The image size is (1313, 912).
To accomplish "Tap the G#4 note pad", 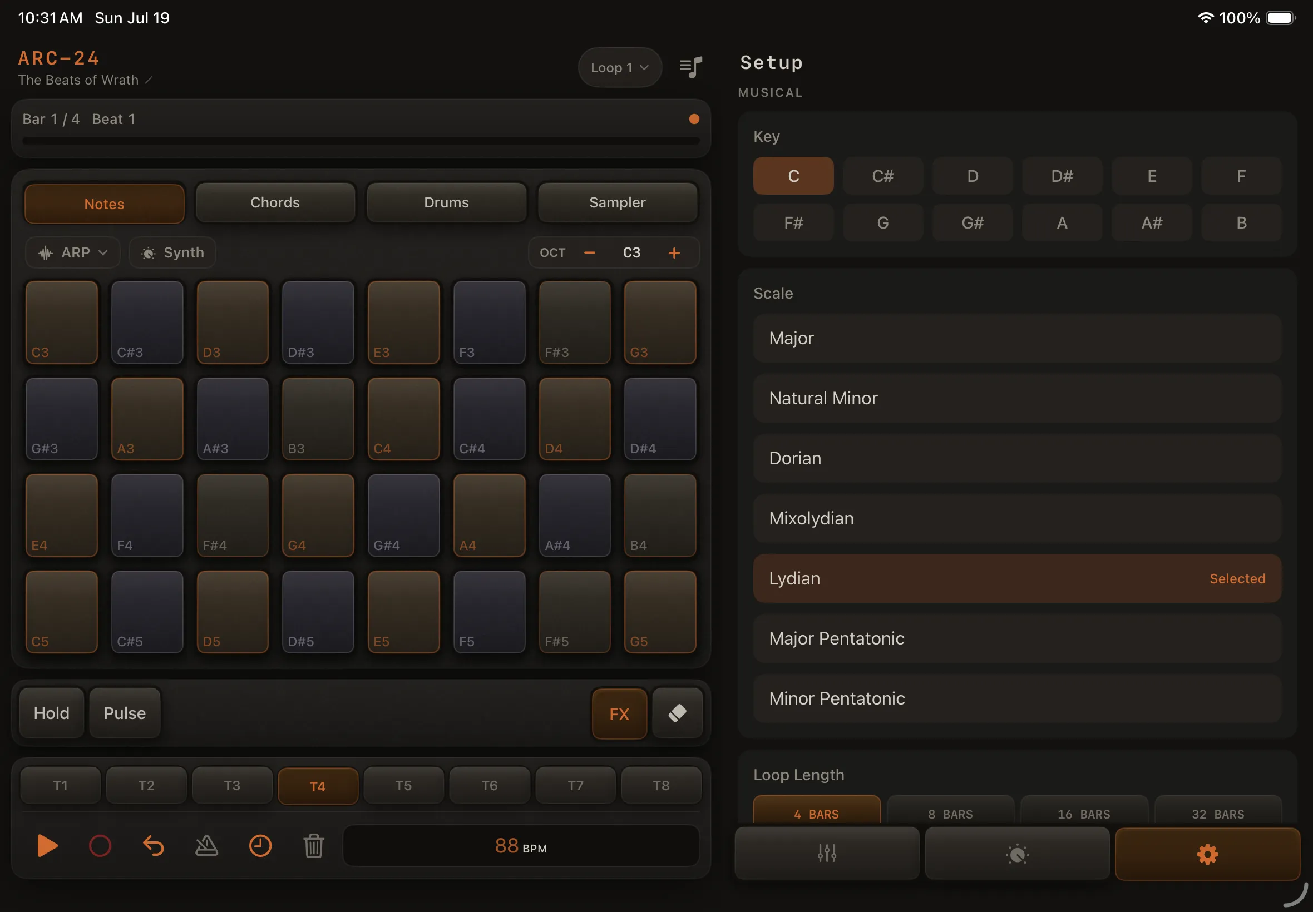I will (403, 516).
